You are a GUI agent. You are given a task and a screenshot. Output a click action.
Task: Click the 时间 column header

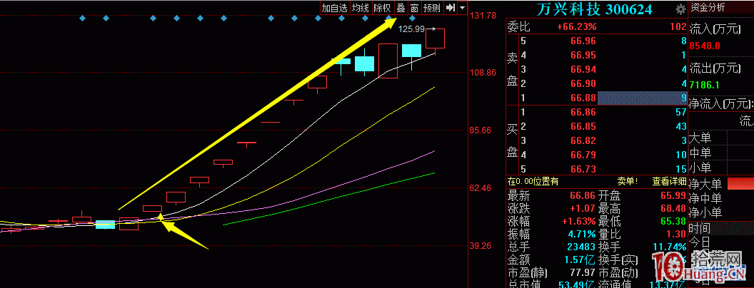(x=699, y=228)
